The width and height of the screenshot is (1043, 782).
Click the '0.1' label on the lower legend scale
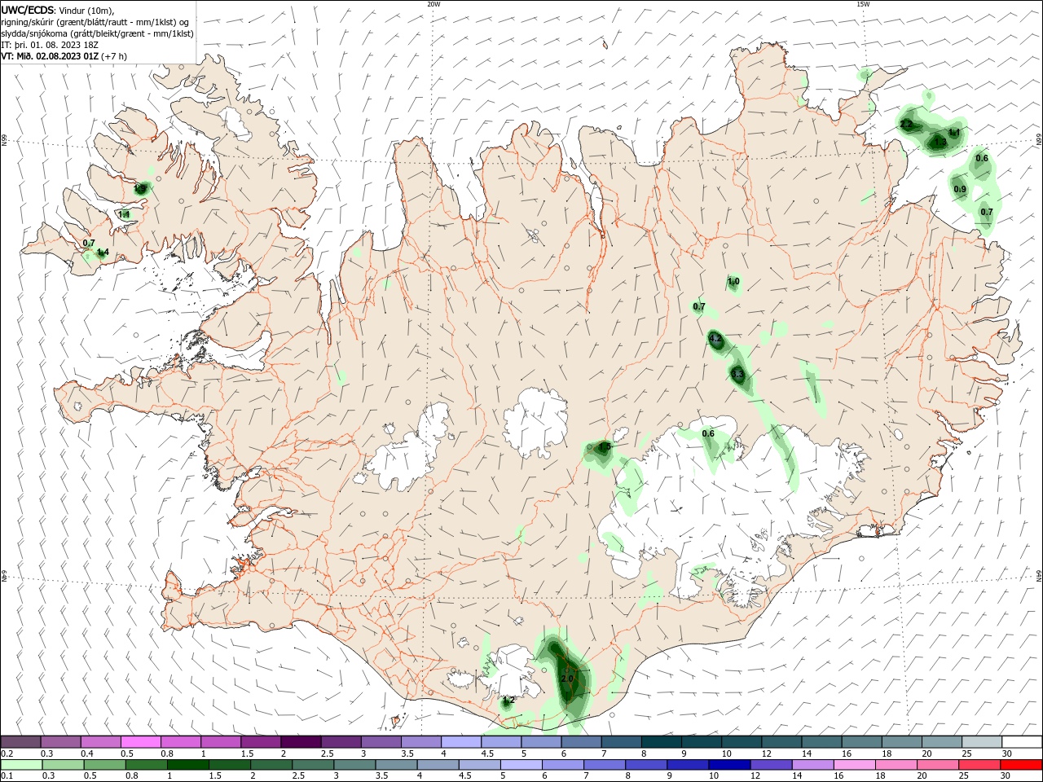pos(7,776)
